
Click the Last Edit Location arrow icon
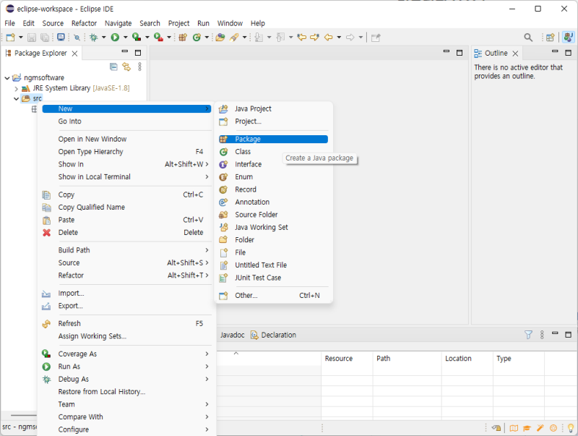point(302,38)
